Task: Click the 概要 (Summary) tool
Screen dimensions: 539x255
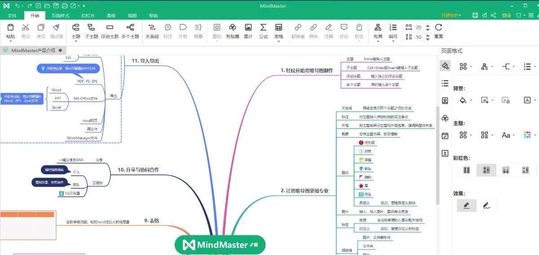Action: 198,31
